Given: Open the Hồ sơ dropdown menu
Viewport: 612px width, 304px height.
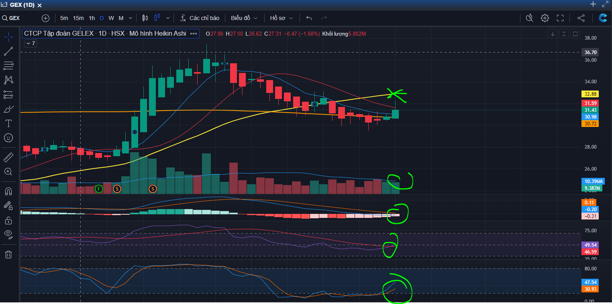Looking at the screenshot, I should (x=282, y=18).
